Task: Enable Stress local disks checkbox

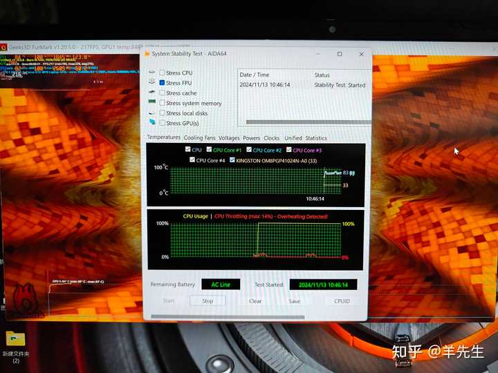Action: [x=163, y=113]
